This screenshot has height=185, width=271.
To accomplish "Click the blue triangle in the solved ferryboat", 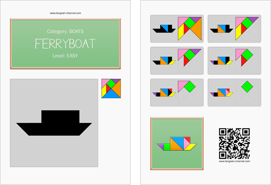I will click(179, 141).
